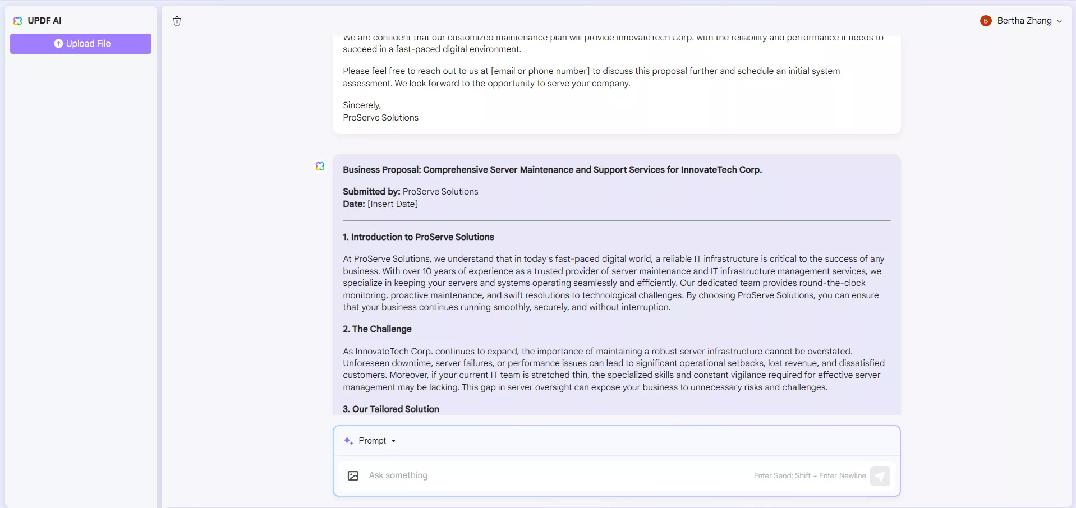Click the UPDF AI logo icon
This screenshot has height=508, width=1076.
click(18, 21)
